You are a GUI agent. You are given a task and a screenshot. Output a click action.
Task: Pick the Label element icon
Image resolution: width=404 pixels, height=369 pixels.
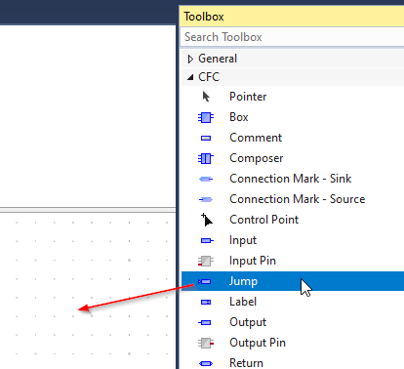(x=206, y=302)
